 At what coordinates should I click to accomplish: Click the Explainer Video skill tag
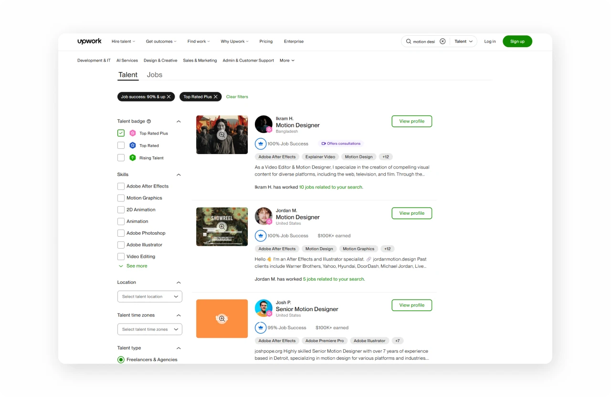click(320, 157)
